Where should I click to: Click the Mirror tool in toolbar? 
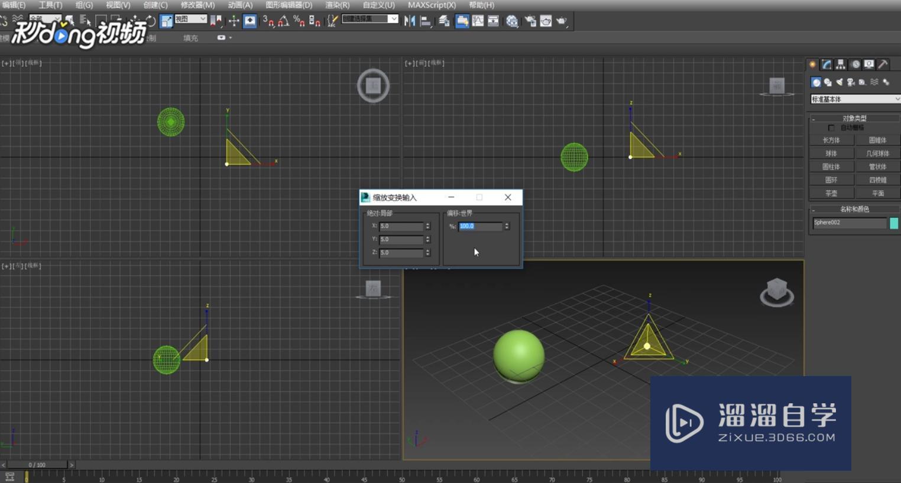click(409, 21)
